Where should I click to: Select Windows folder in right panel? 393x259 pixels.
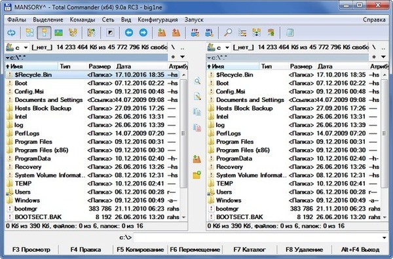tap(293, 200)
